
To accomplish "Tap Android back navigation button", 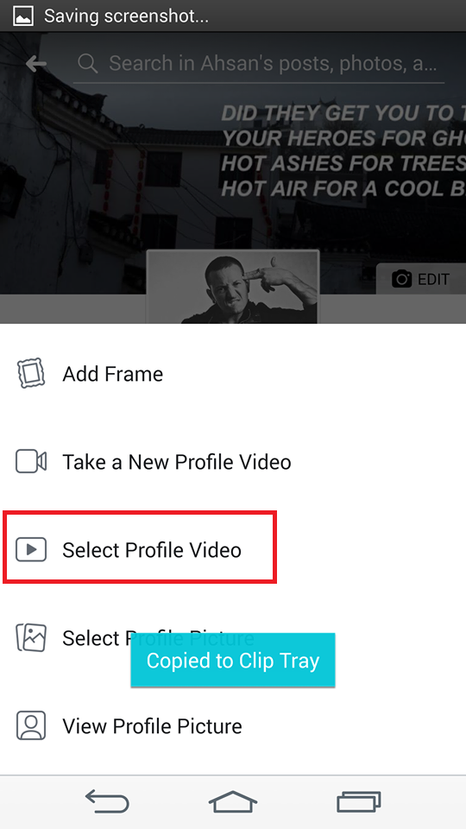I will coord(107,801).
